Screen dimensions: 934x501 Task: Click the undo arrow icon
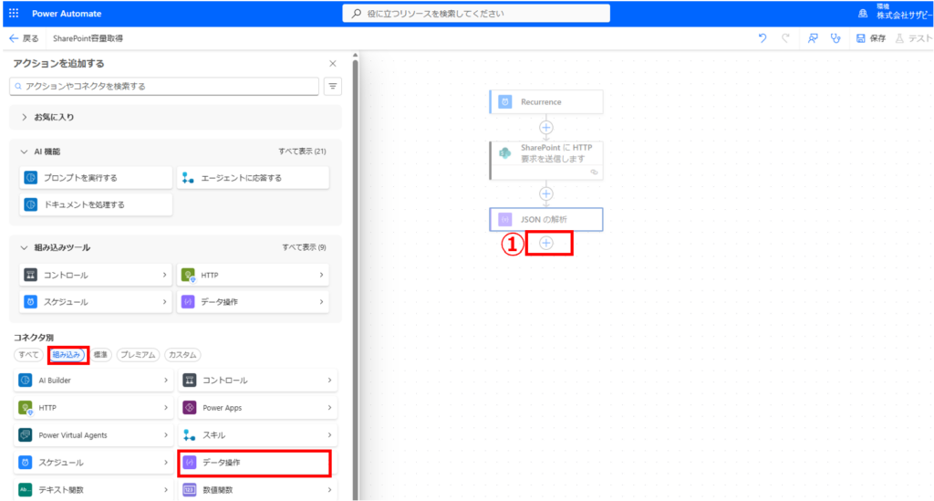pyautogui.click(x=763, y=38)
